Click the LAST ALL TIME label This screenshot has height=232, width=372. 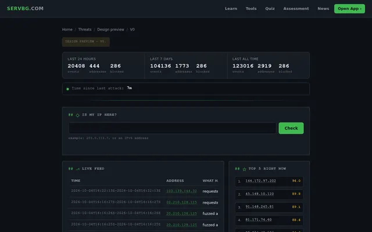click(x=245, y=59)
